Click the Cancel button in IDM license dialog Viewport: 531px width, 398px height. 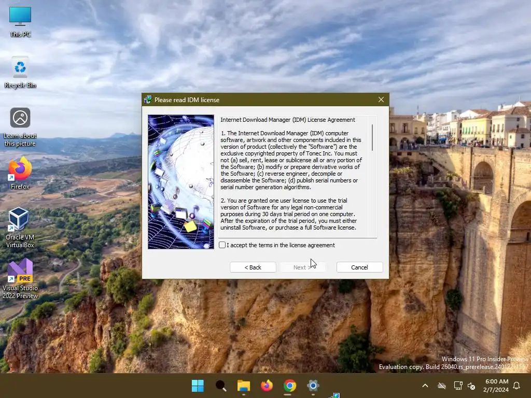point(360,267)
